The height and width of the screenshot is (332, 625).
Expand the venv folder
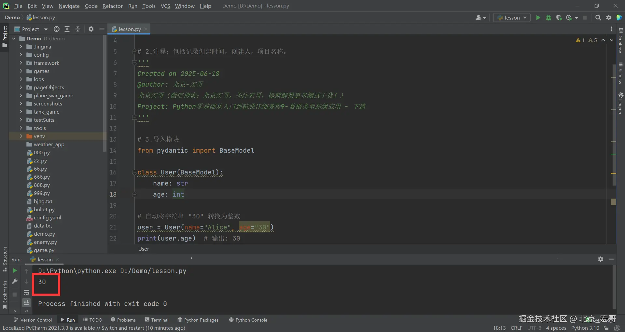[21, 136]
